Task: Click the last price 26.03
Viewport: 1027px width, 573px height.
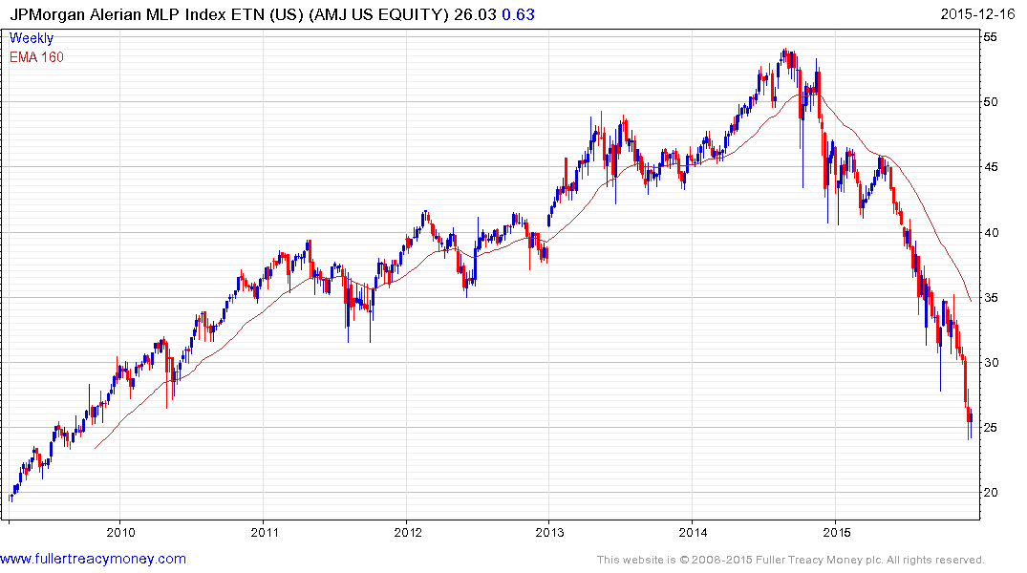Action: pyautogui.click(x=475, y=14)
